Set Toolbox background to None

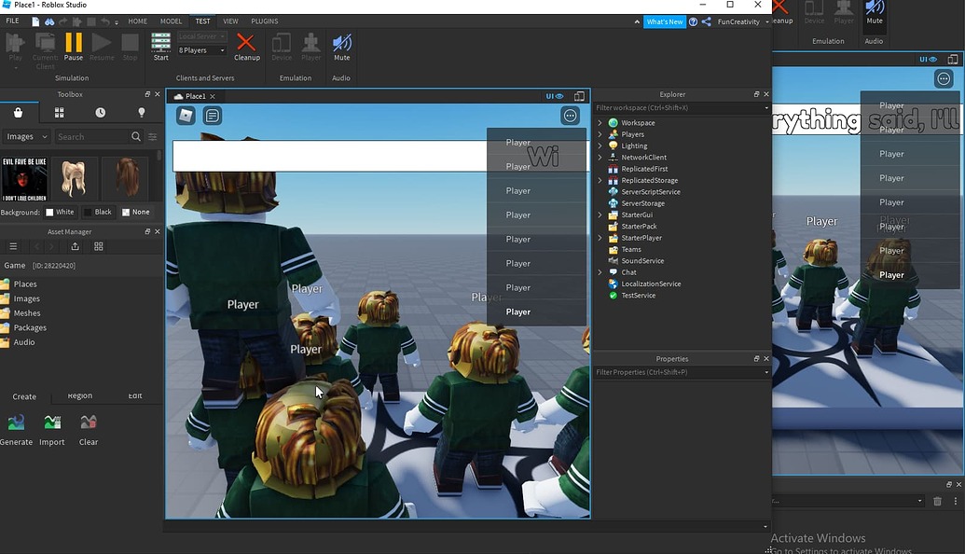point(135,213)
